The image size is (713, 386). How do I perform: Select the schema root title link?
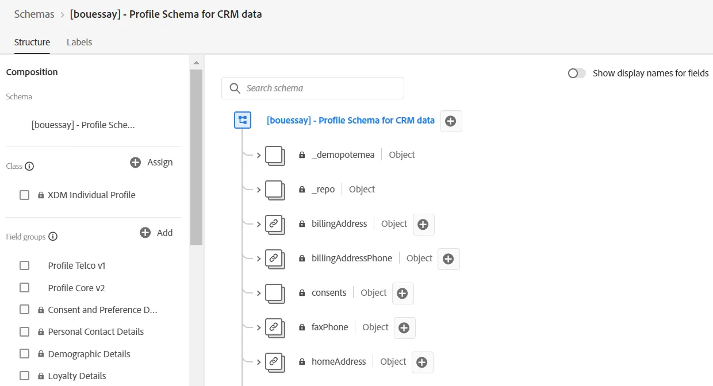point(351,121)
